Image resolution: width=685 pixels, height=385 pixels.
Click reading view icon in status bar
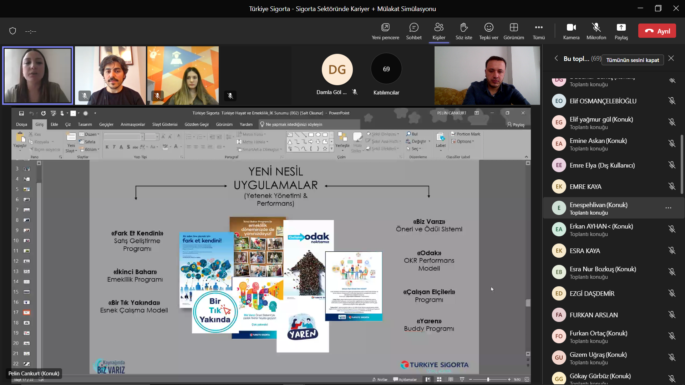451,379
